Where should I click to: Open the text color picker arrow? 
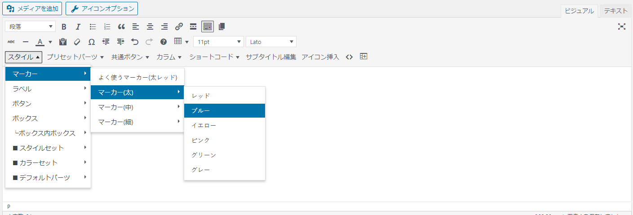coord(50,42)
